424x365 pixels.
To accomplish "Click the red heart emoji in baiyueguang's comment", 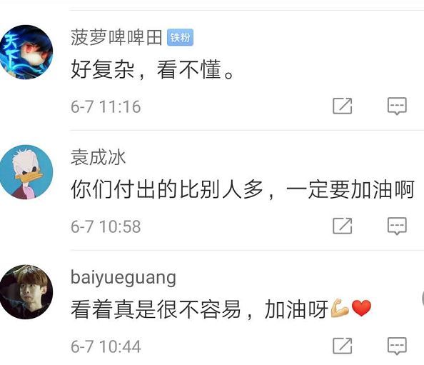I will coord(361,308).
